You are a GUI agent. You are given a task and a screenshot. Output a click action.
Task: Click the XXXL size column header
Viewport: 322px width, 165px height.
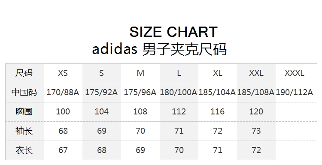tap(294, 73)
